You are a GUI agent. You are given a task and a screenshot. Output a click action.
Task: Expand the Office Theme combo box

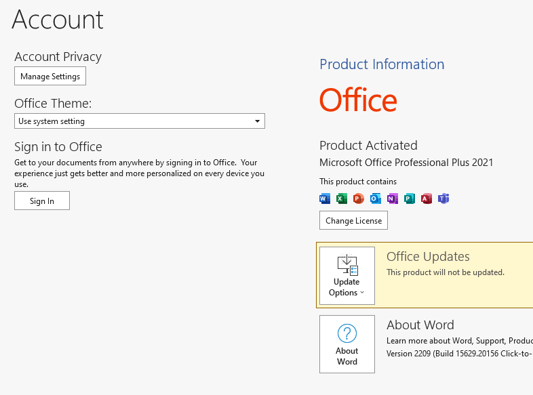(140, 121)
